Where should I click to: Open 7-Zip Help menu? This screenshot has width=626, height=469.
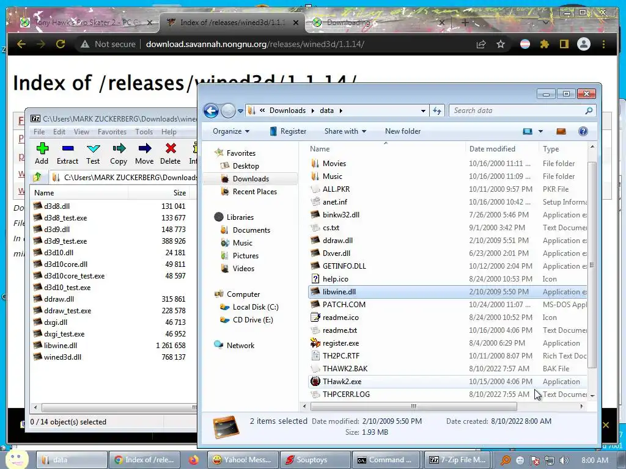(169, 132)
